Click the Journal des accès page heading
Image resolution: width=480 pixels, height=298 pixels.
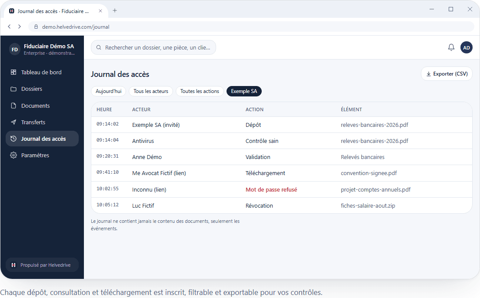tap(120, 74)
